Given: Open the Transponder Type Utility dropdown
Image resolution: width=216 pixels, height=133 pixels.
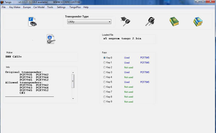Looking at the screenshot, I should coord(89,22).
